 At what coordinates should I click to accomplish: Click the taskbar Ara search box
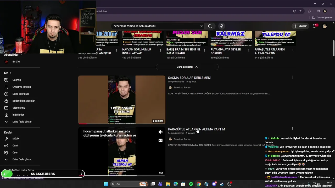point(129,184)
